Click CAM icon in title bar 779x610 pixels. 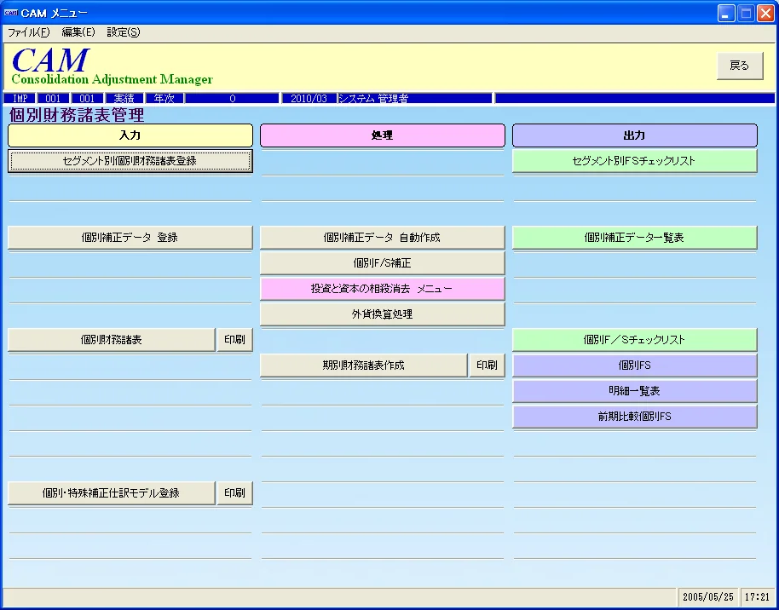10,13
